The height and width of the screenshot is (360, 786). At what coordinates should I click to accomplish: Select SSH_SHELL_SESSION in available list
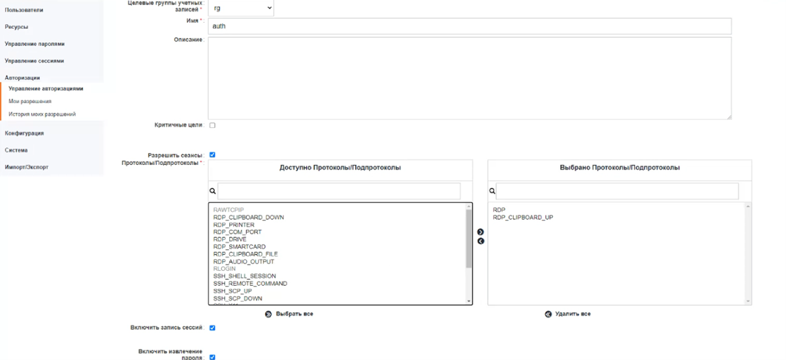pyautogui.click(x=244, y=276)
